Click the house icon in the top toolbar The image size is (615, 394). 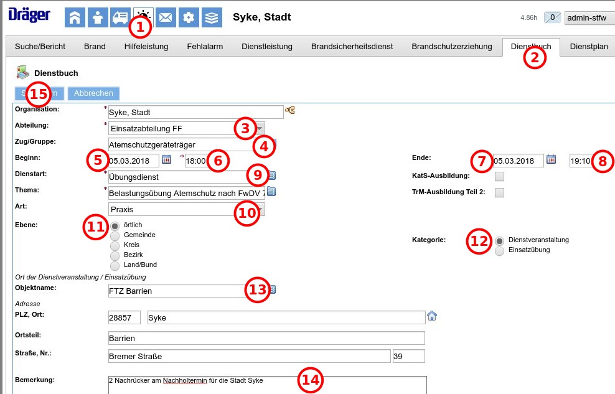75,17
